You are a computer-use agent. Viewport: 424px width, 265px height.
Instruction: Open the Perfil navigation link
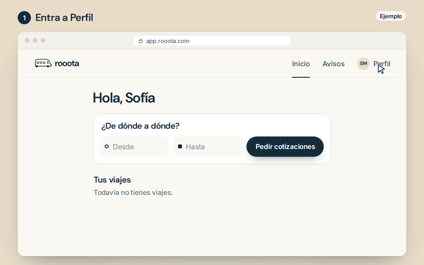[382, 64]
